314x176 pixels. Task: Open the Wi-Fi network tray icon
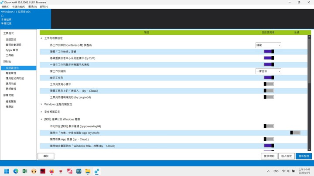click(283, 171)
